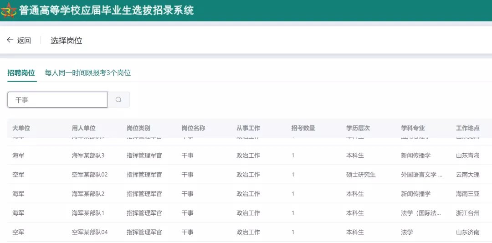Click the search magnifier icon button

tap(118, 99)
